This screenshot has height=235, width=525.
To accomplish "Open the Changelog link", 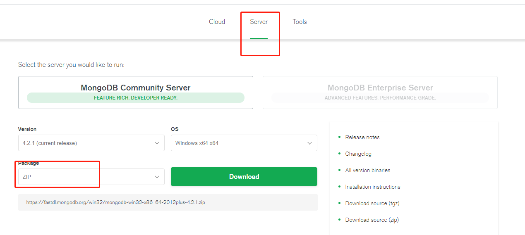I will coord(358,154).
